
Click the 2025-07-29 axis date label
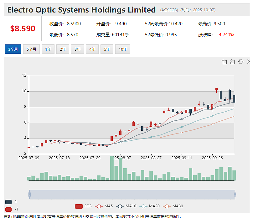[x=90, y=158]
